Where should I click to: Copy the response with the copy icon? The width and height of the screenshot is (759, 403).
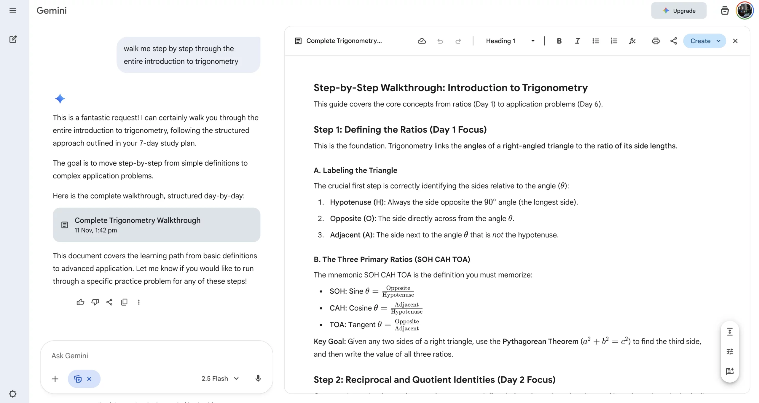(x=124, y=302)
